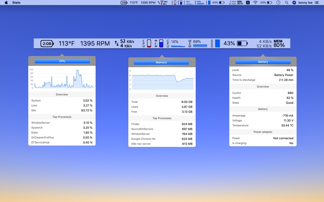The height and width of the screenshot is (202, 324).
Task: Open the Stats application menu
Action: coord(16,2)
